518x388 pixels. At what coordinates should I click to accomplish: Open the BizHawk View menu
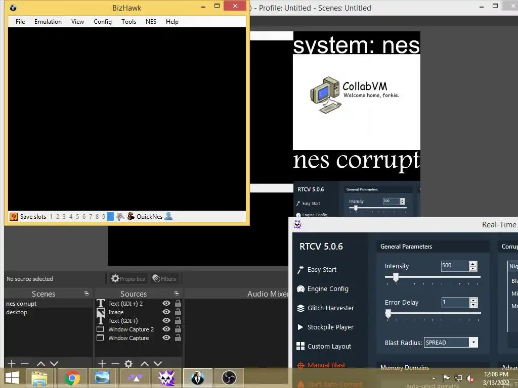click(x=77, y=22)
